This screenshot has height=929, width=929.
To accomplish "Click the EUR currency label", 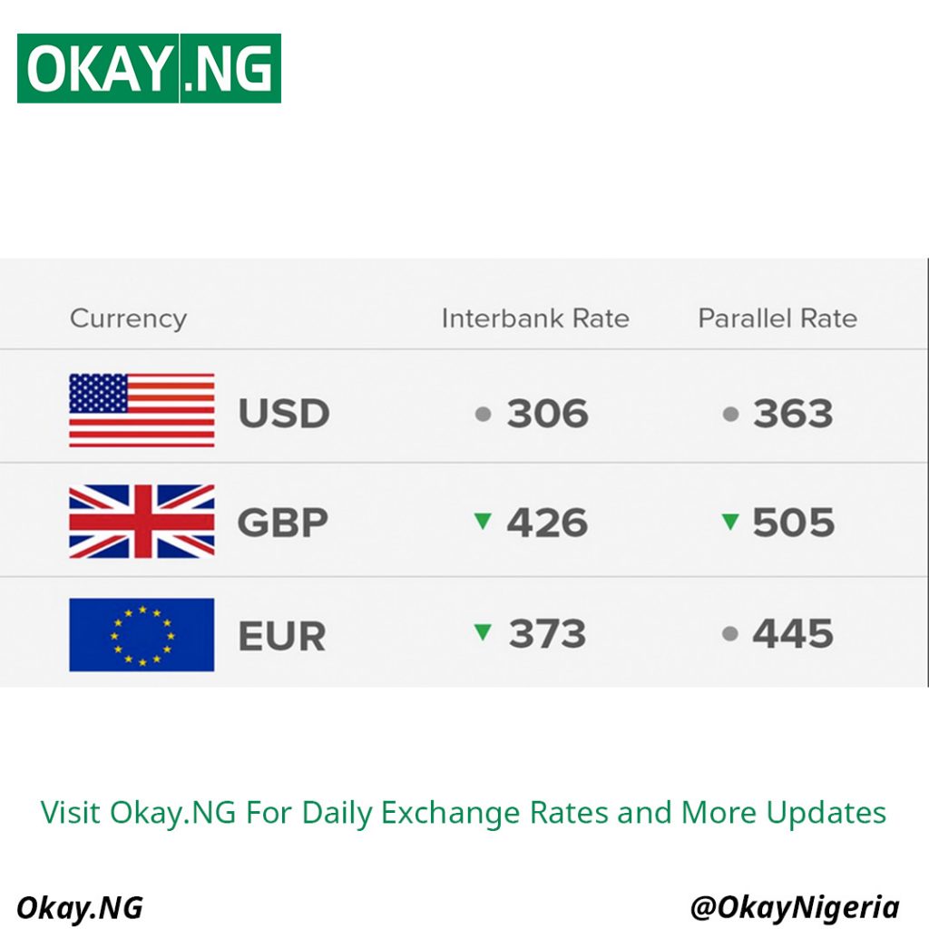I will (281, 636).
